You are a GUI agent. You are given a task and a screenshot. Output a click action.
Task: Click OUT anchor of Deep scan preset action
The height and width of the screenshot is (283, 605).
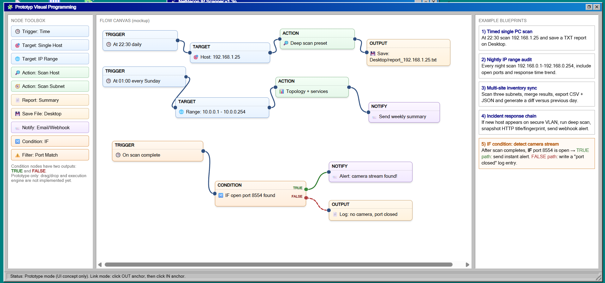(x=355, y=39)
